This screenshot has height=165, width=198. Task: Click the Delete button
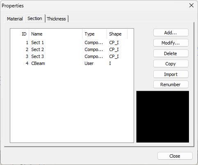[x=171, y=54]
